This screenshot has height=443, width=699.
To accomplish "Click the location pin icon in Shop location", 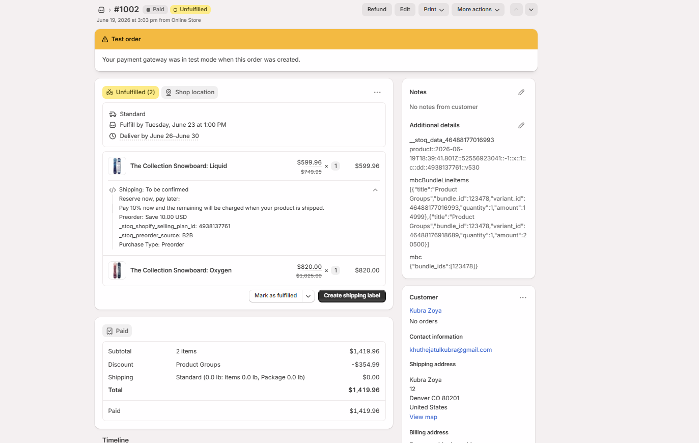I will point(169,92).
